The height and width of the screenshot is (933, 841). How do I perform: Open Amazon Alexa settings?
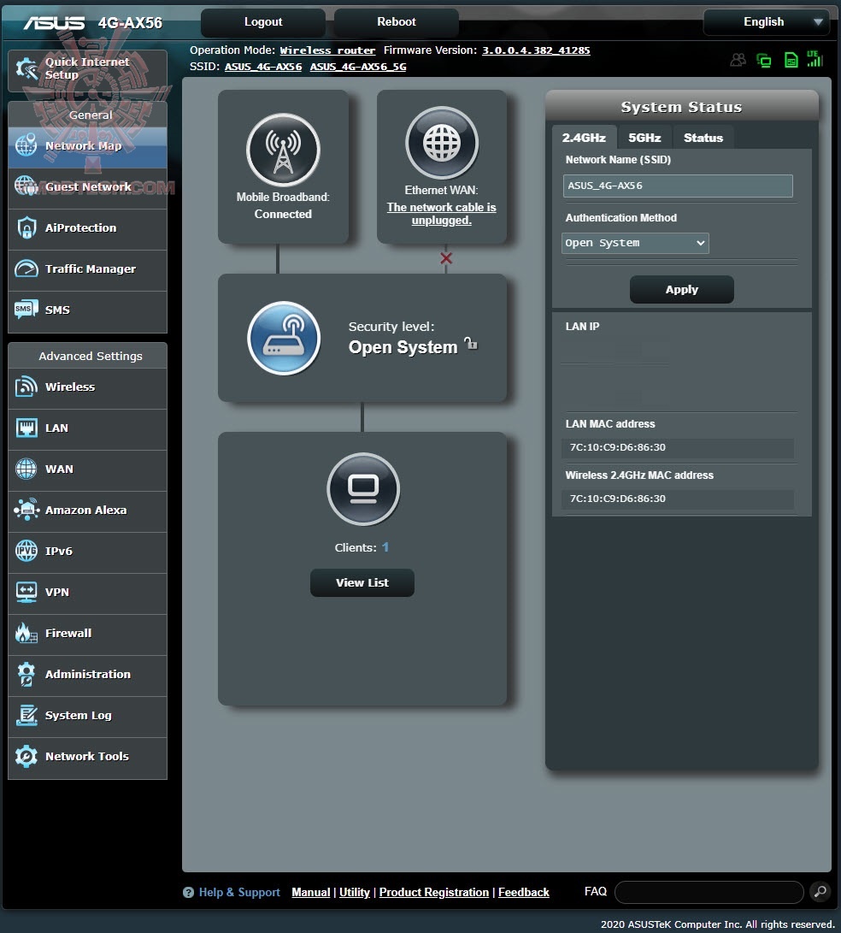pyautogui.click(x=87, y=511)
